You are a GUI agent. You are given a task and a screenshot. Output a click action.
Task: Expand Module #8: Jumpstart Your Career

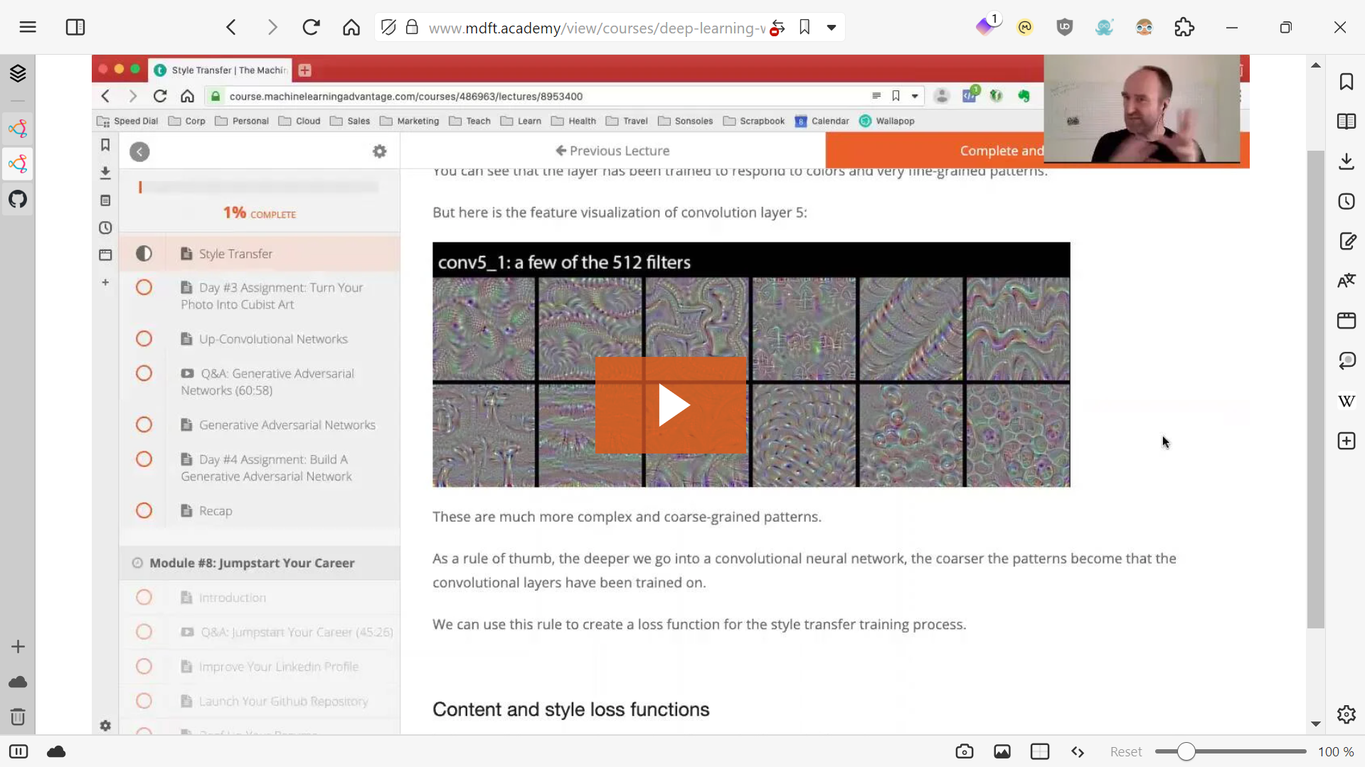tap(252, 563)
